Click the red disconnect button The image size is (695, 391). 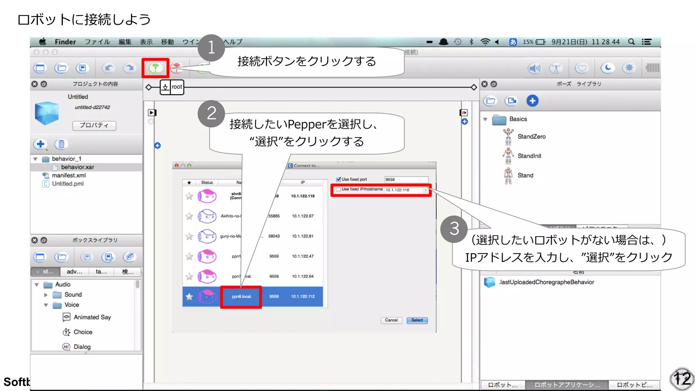[176, 68]
